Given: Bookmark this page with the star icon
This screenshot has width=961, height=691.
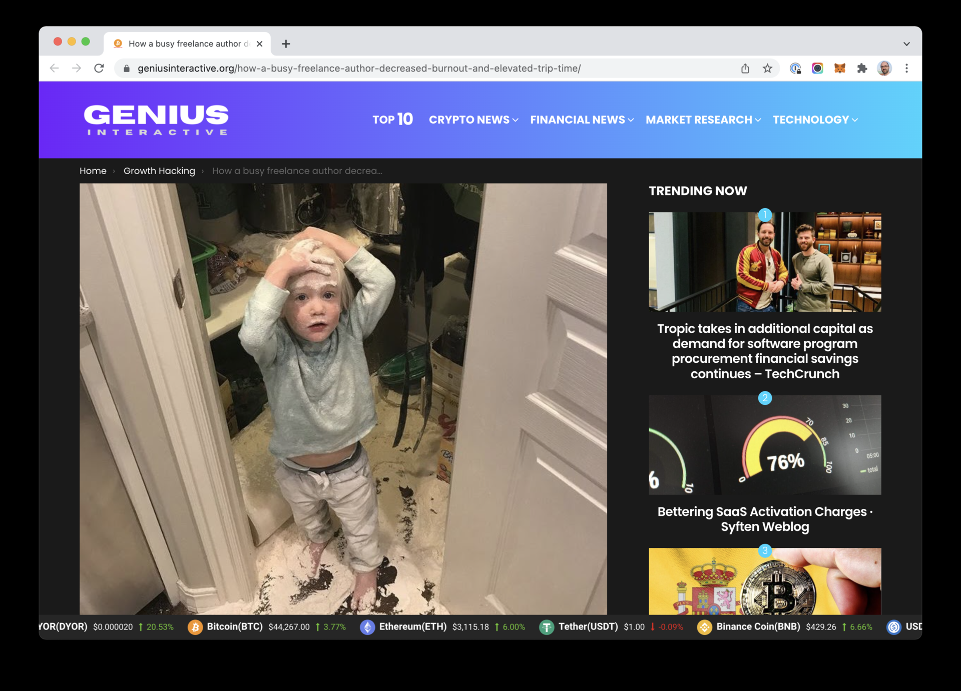Looking at the screenshot, I should click(x=767, y=69).
